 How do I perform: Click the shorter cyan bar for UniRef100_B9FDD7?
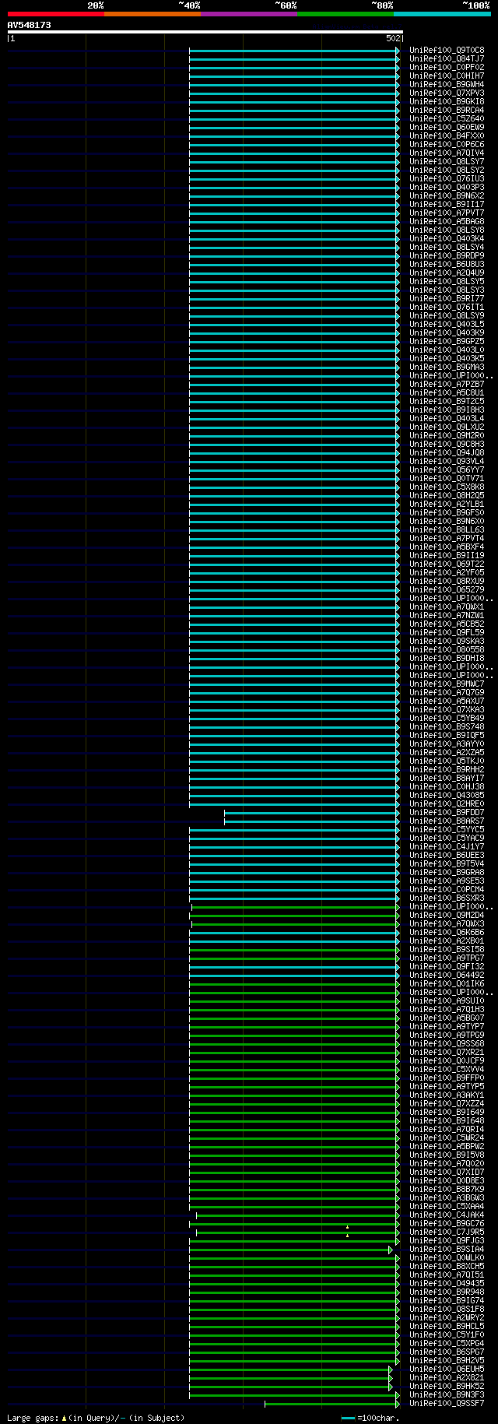[310, 813]
